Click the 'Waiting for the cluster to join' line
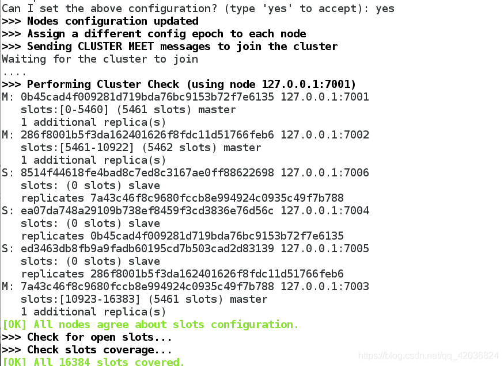 coord(100,59)
